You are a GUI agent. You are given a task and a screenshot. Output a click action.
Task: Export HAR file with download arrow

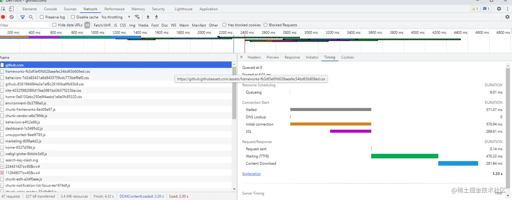coord(156,17)
